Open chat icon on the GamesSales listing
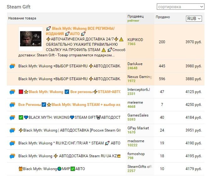The width and height of the screenshot is (207, 177). (x=12, y=118)
